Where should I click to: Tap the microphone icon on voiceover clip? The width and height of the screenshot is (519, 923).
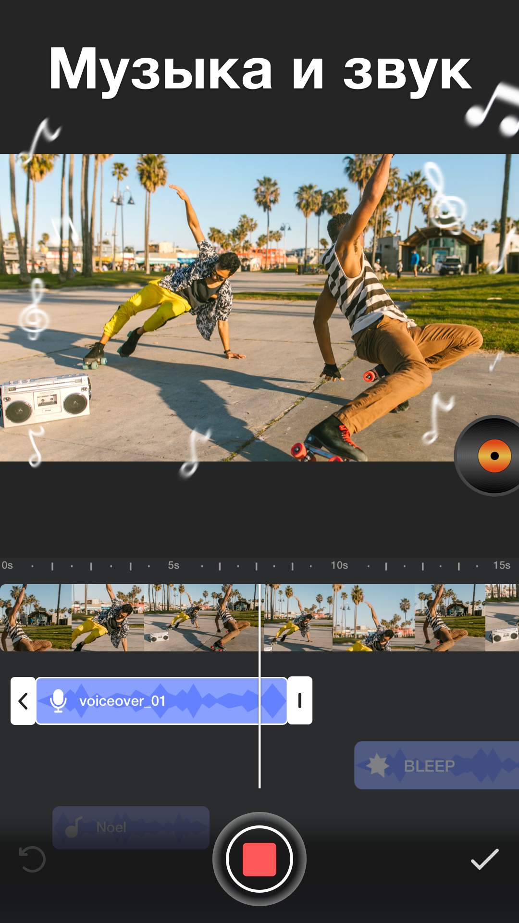pyautogui.click(x=58, y=701)
